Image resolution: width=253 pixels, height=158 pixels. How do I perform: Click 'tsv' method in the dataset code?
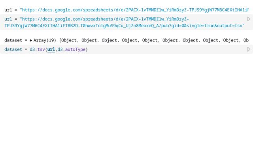(x=41, y=49)
